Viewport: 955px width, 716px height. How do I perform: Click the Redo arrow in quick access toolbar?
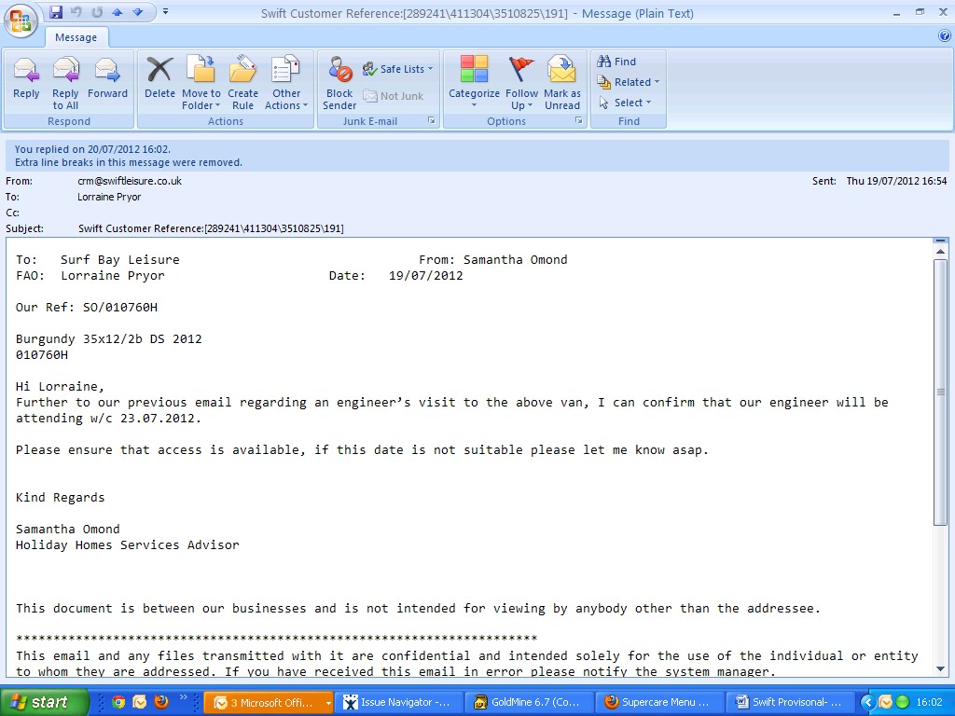pyautogui.click(x=97, y=11)
